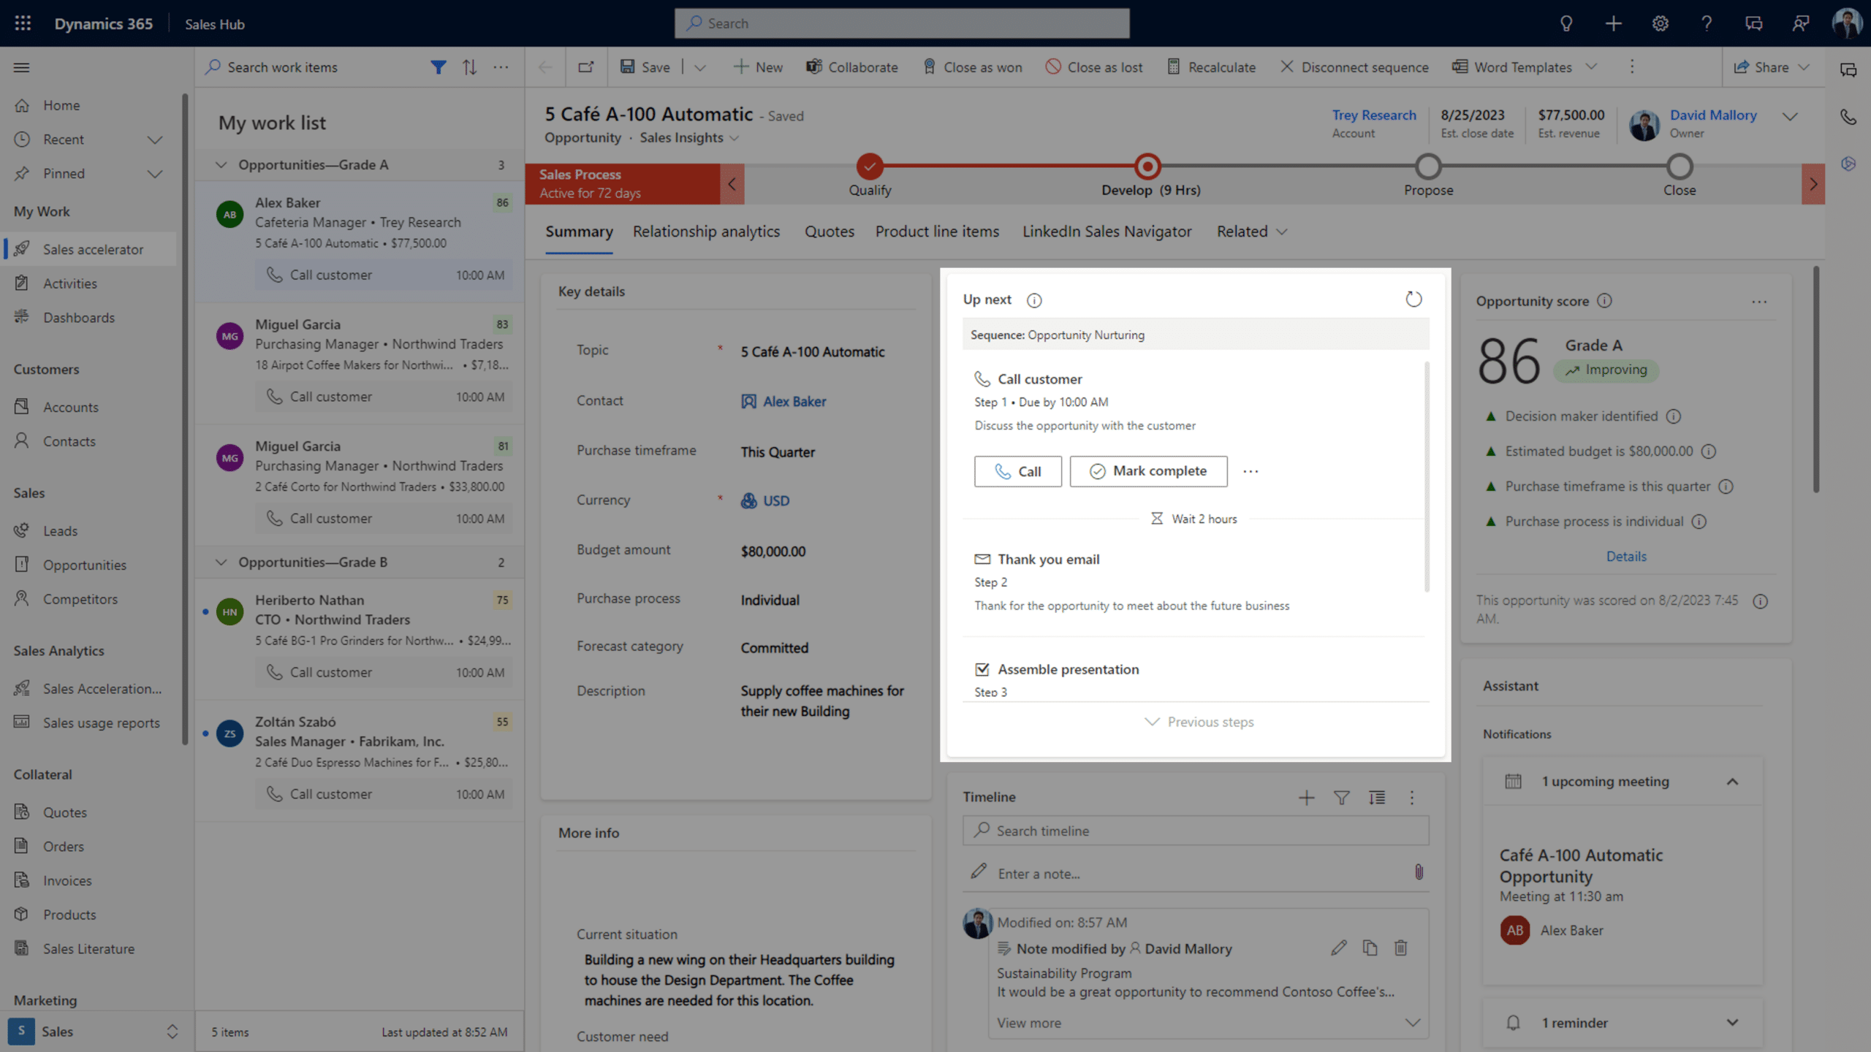Click Disconnect sequence command
The height and width of the screenshot is (1052, 1871).
[x=1354, y=67]
